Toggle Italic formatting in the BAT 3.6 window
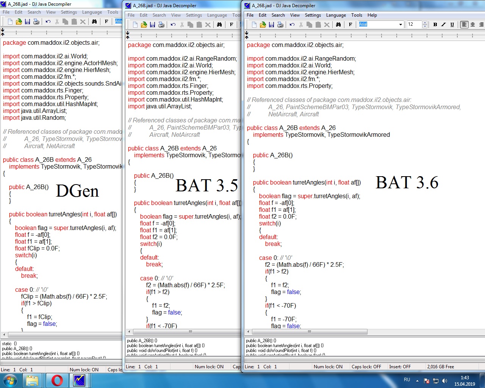Screen dimensions: 485x388 pyautogui.click(x=443, y=25)
